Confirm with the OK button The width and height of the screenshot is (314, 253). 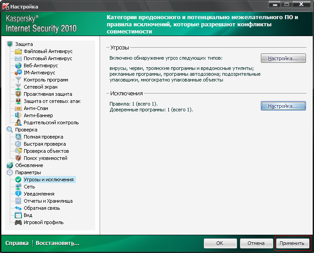pos(220,243)
